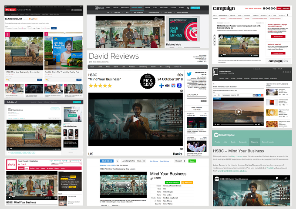
Task: Click the camera icon on David Reviews
Action: pos(167,86)
